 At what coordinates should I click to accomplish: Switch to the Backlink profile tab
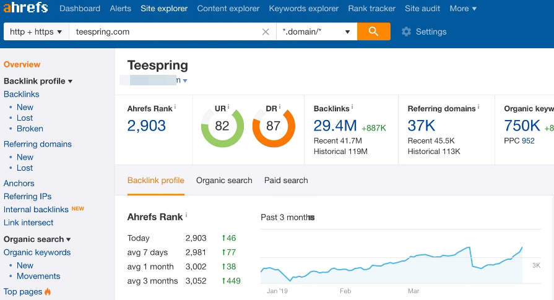tap(156, 181)
